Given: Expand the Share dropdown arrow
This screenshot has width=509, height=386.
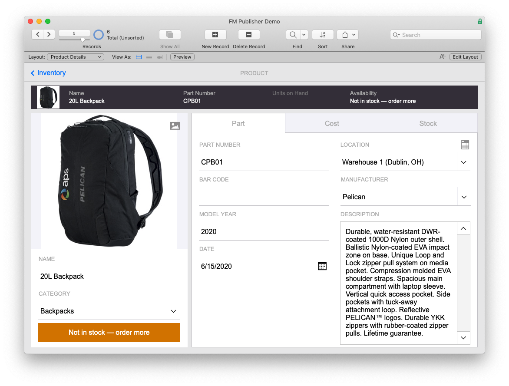Looking at the screenshot, I should (x=354, y=35).
